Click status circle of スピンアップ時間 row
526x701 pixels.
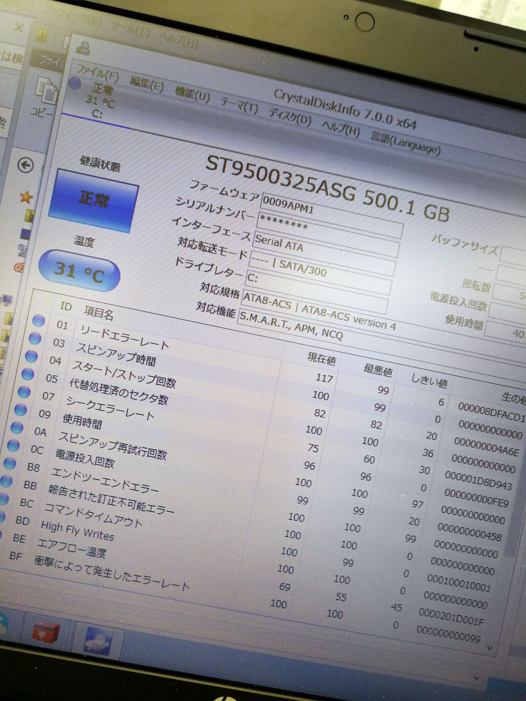click(x=35, y=338)
